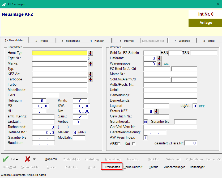Click the weitere Dokumente link

click(14, 175)
